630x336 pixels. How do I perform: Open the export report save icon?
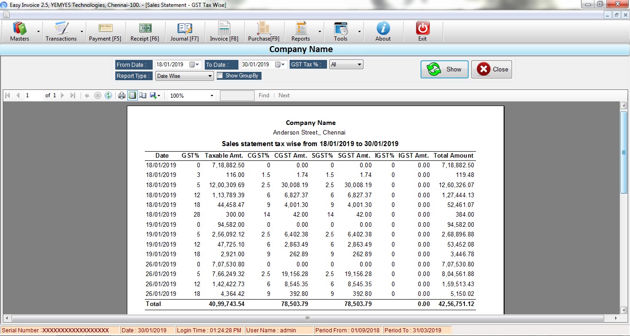pos(154,95)
